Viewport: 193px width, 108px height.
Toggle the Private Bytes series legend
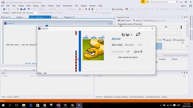(x=179, y=40)
